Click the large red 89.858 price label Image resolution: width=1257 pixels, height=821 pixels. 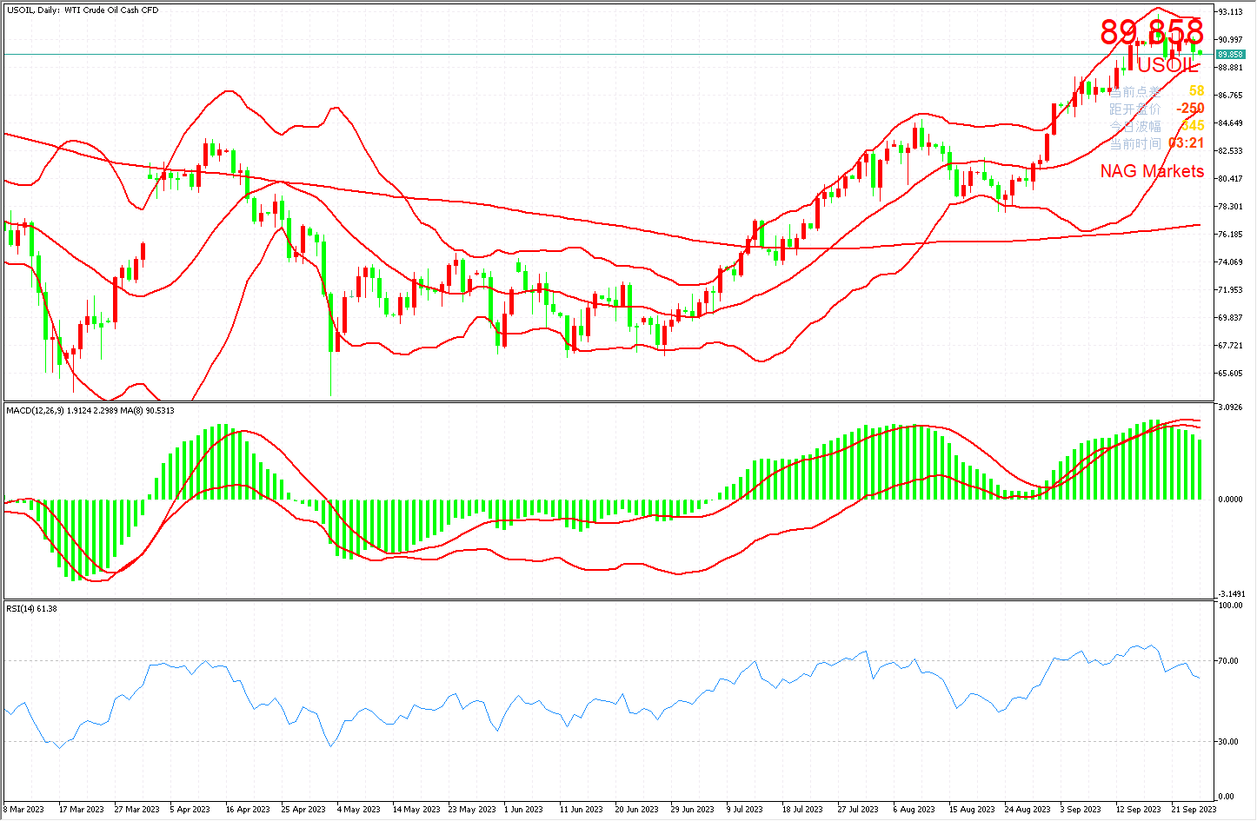(x=1151, y=32)
